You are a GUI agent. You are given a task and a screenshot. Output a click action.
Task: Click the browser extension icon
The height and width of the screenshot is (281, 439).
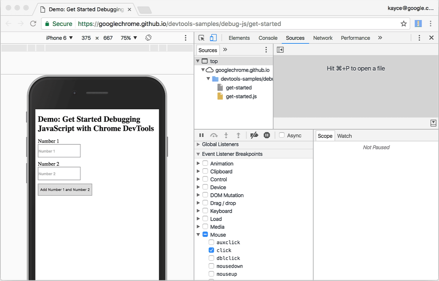pyautogui.click(x=418, y=24)
